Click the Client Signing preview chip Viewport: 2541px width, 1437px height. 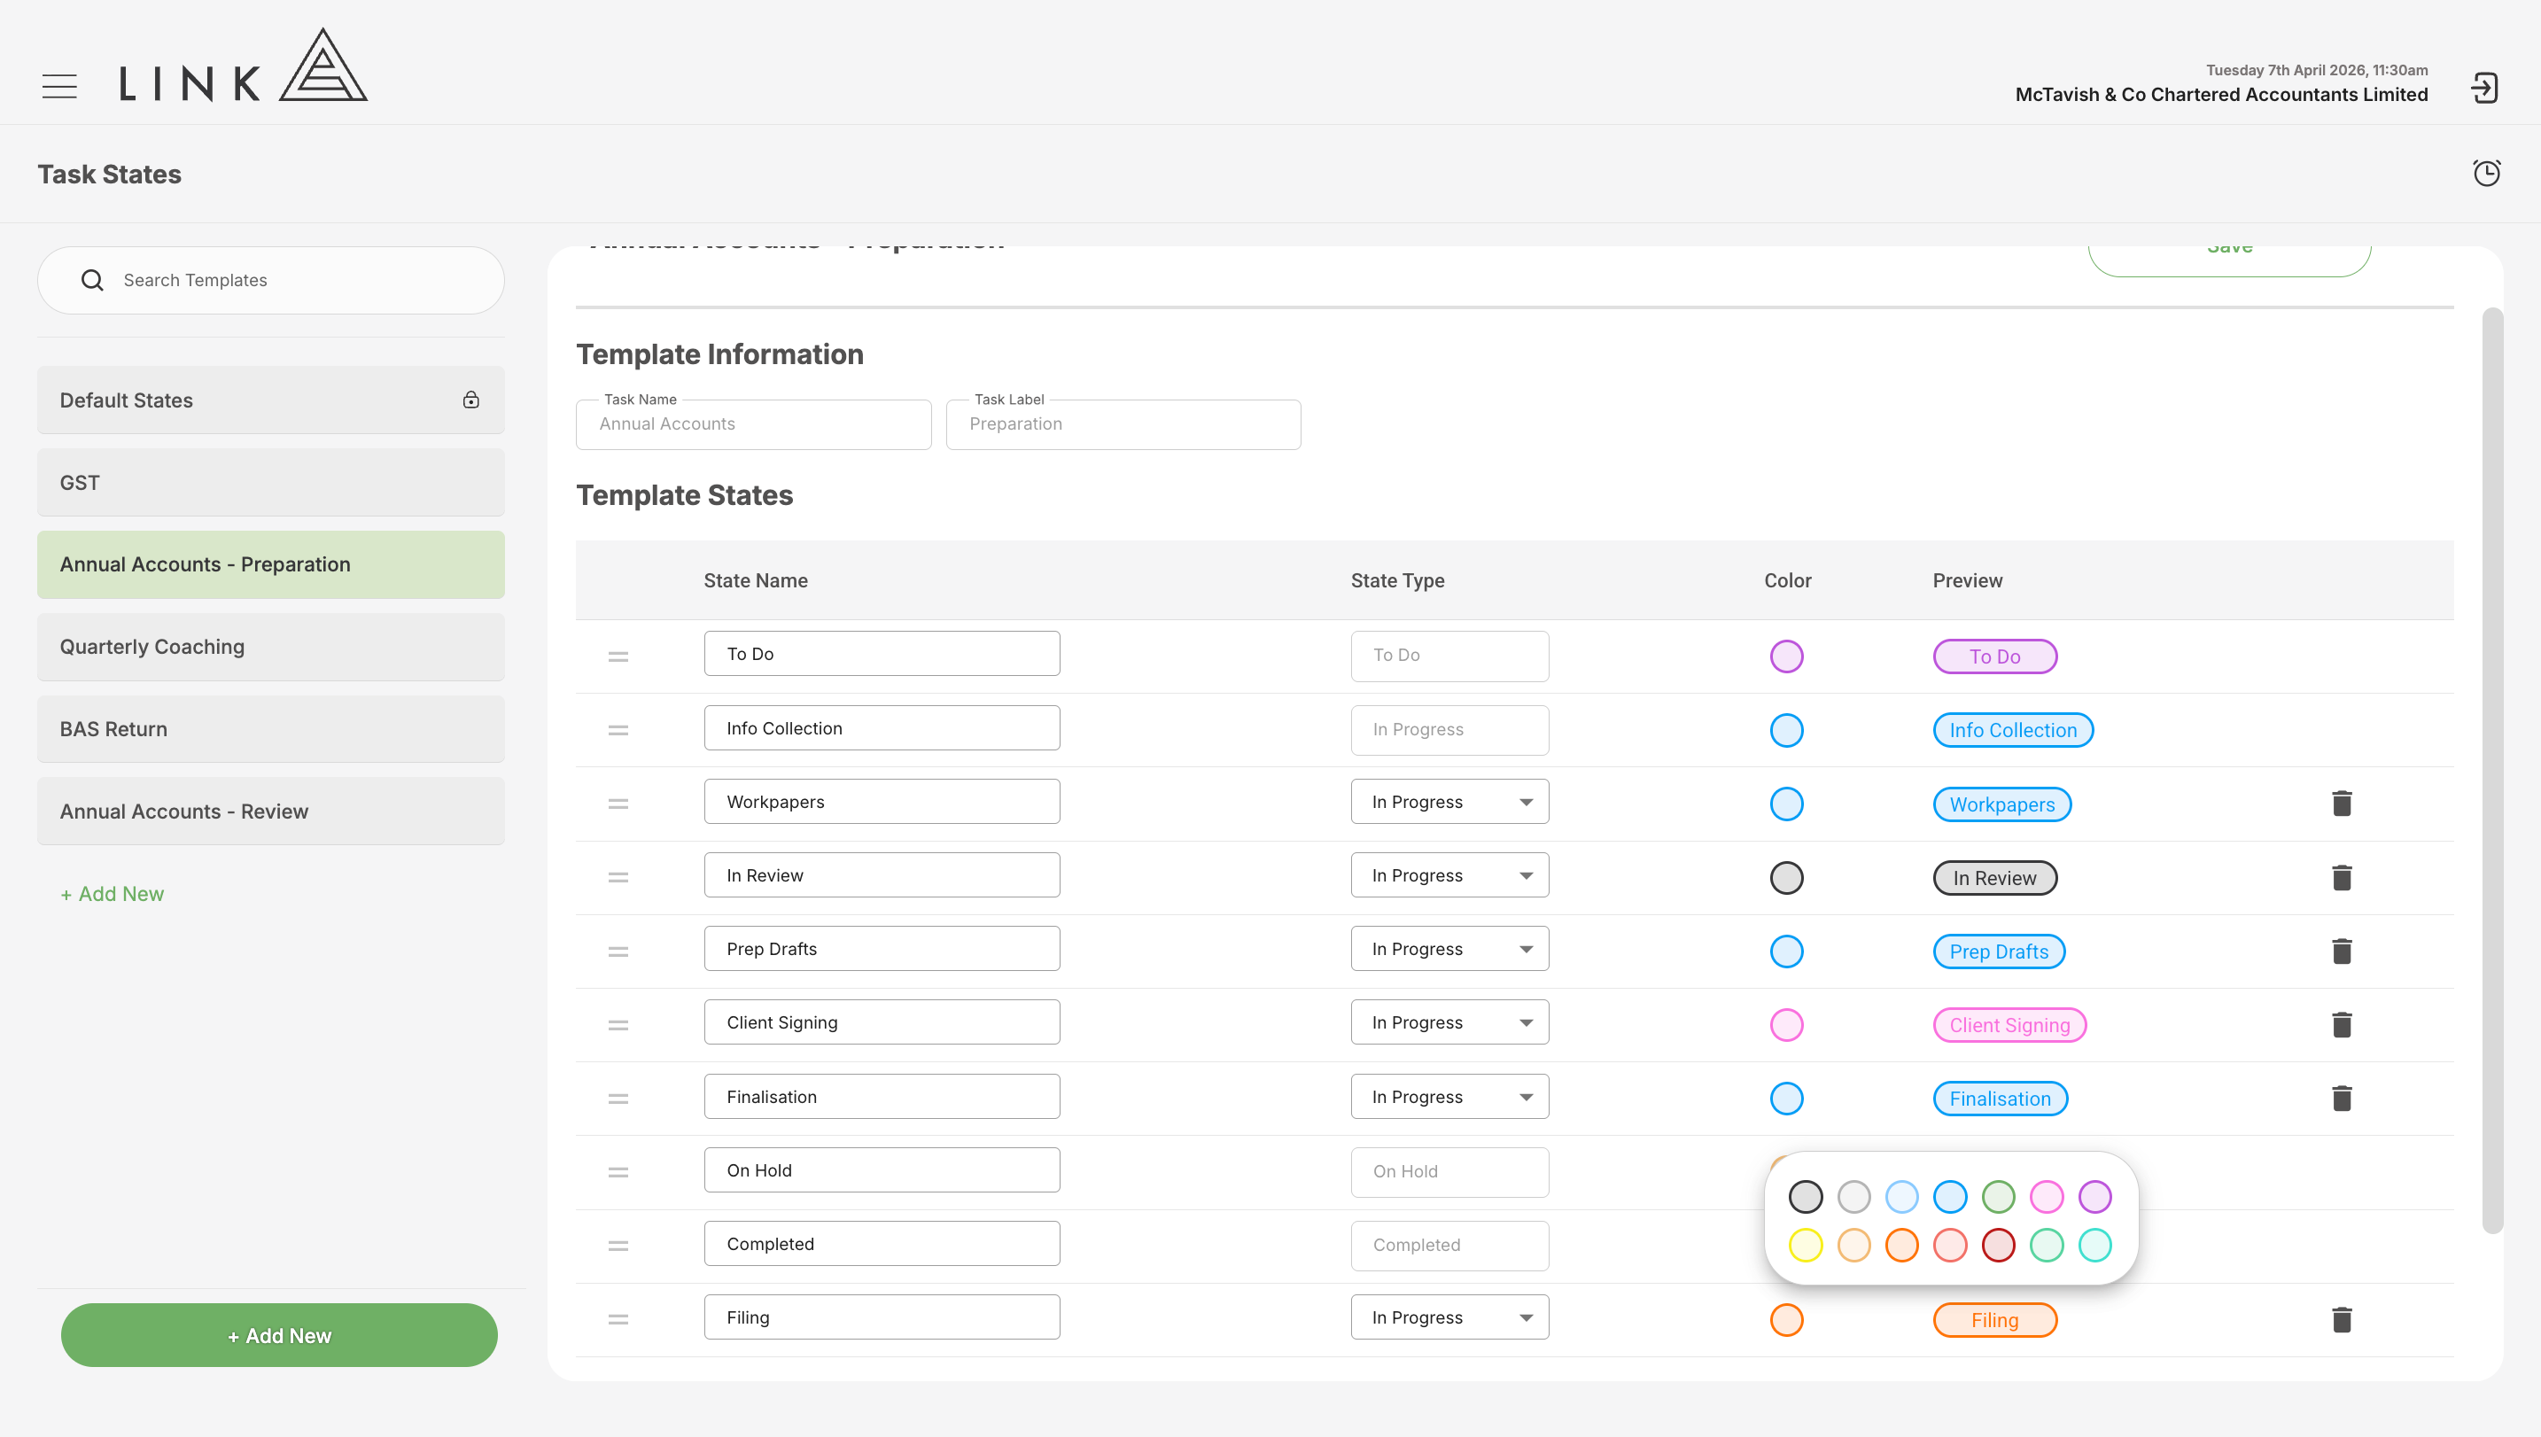click(x=2009, y=1025)
